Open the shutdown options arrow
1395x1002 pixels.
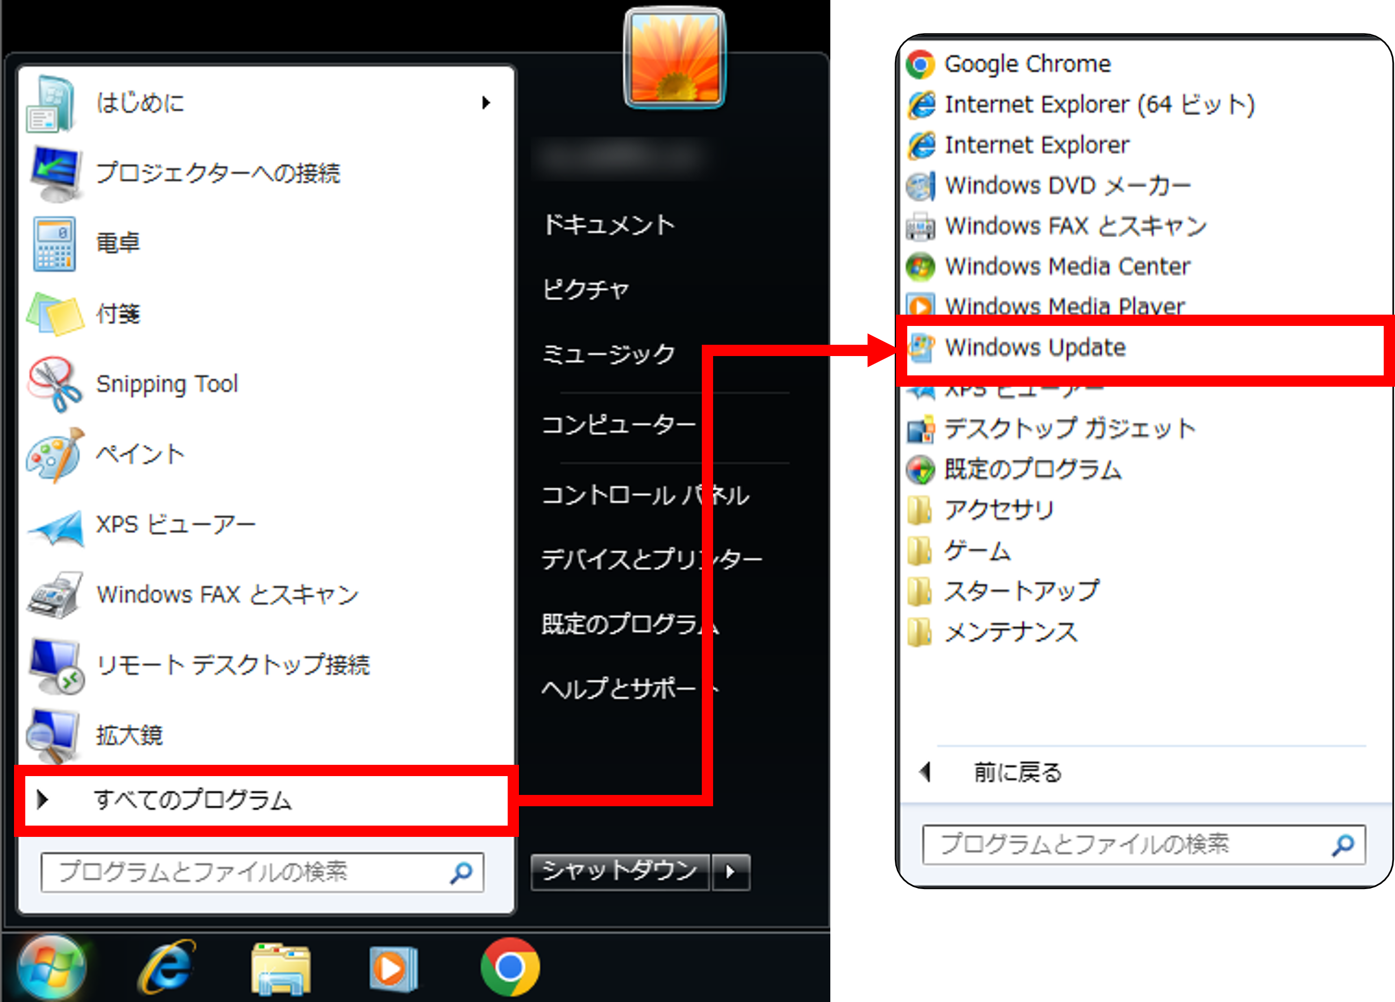click(731, 872)
